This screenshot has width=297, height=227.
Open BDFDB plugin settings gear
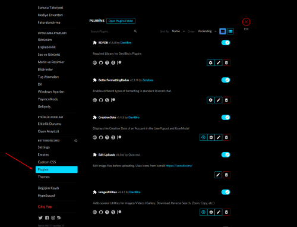tap(210, 63)
